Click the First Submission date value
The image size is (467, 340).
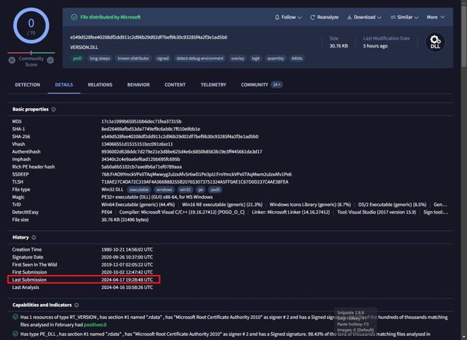127,272
